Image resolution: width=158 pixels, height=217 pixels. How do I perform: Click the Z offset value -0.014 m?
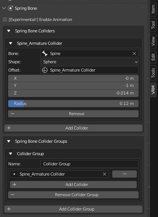tap(73, 93)
